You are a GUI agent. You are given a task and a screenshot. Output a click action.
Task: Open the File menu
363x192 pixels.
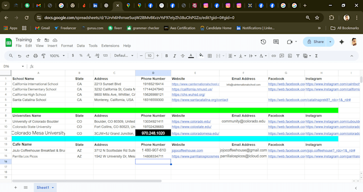click(x=19, y=46)
